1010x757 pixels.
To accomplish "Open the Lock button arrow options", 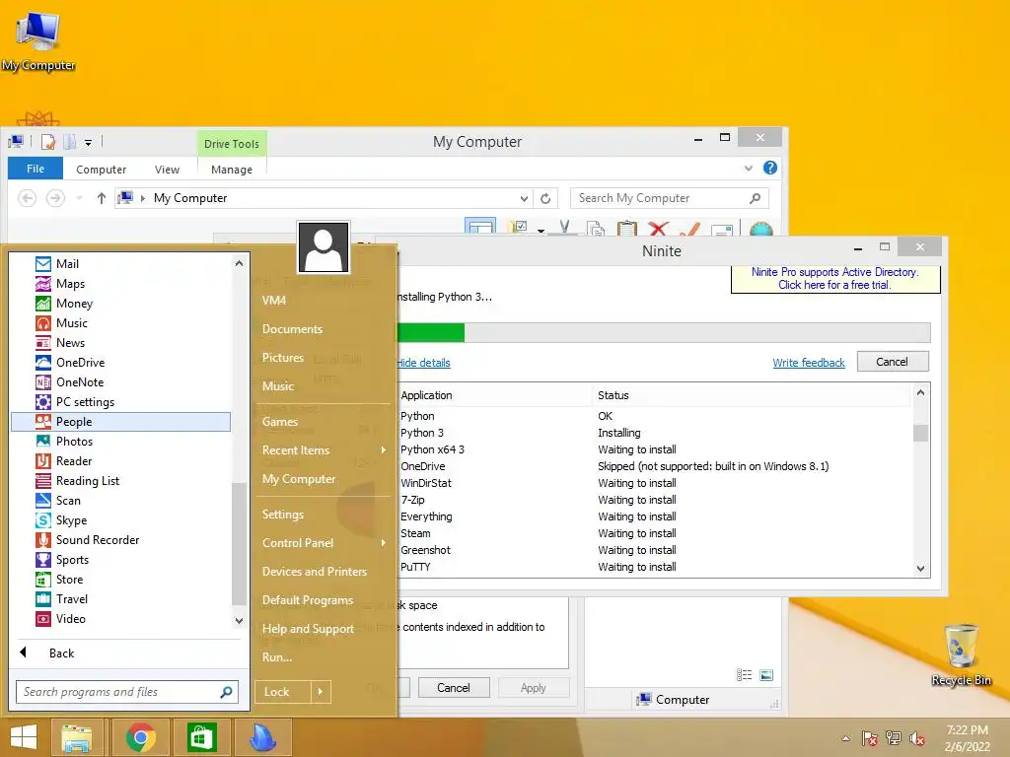I will (321, 692).
